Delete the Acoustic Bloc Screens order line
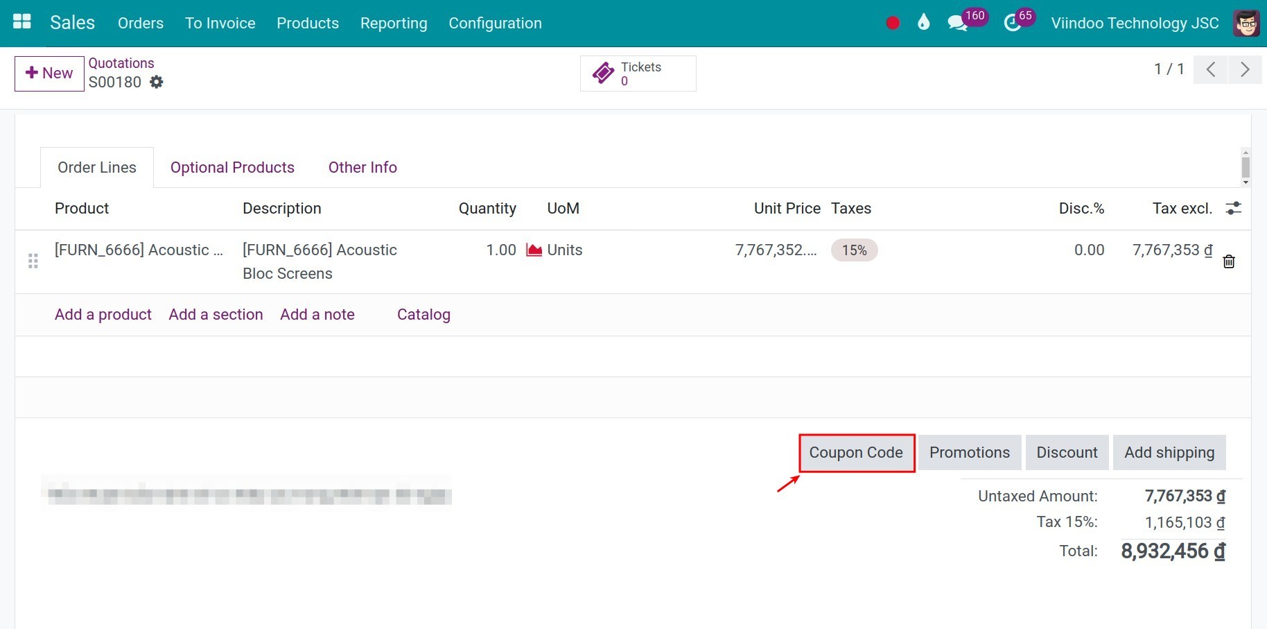The image size is (1267, 629). tap(1229, 261)
